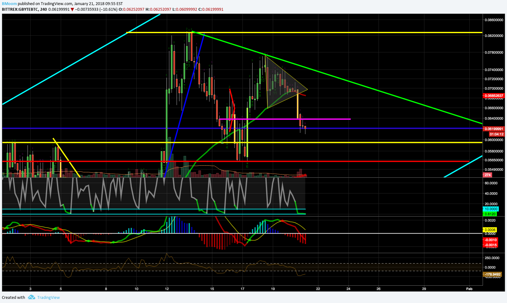Click the red -0.0010 MACD label
Viewport: 507px width, 303px height.
tap(491, 240)
